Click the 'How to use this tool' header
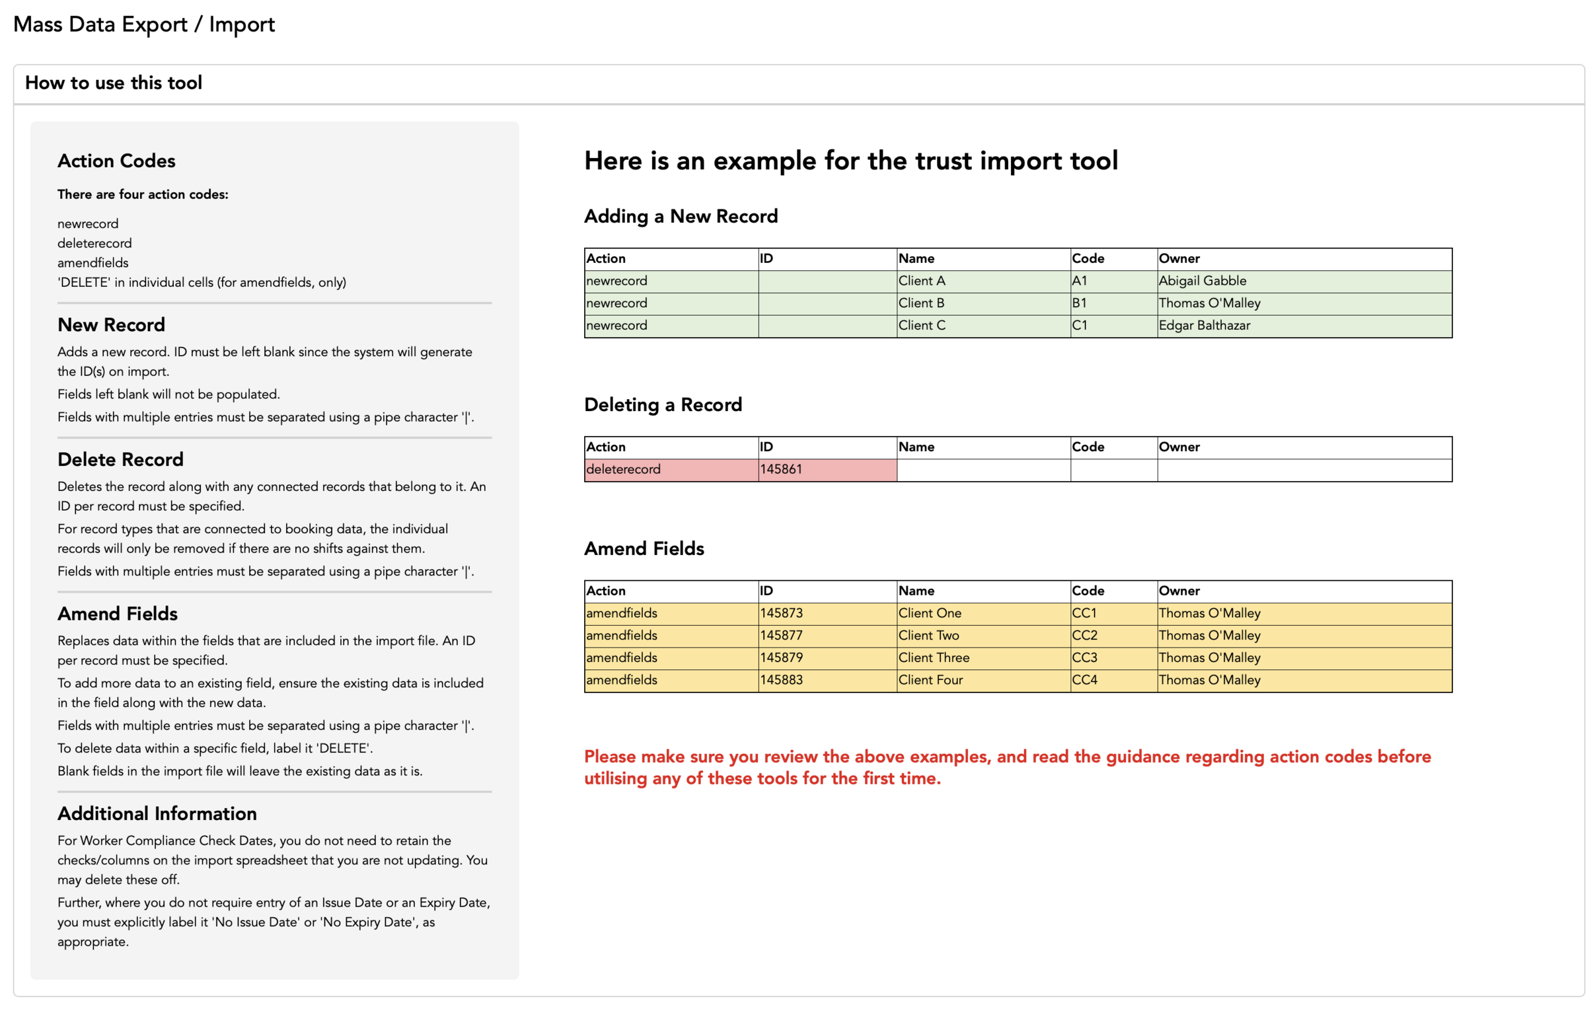1593x1009 pixels. 113,83
